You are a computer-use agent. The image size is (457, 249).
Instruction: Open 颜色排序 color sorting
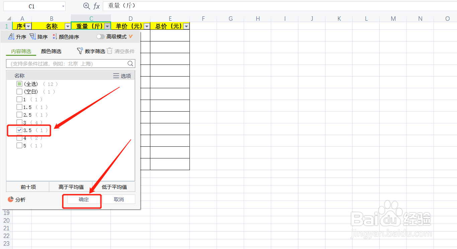pyautogui.click(x=65, y=36)
